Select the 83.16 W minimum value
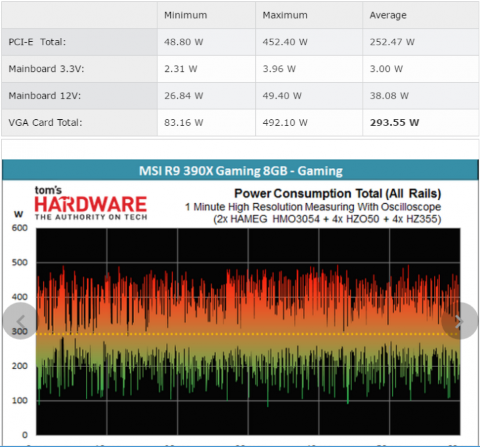The image size is (480, 447). 184,123
